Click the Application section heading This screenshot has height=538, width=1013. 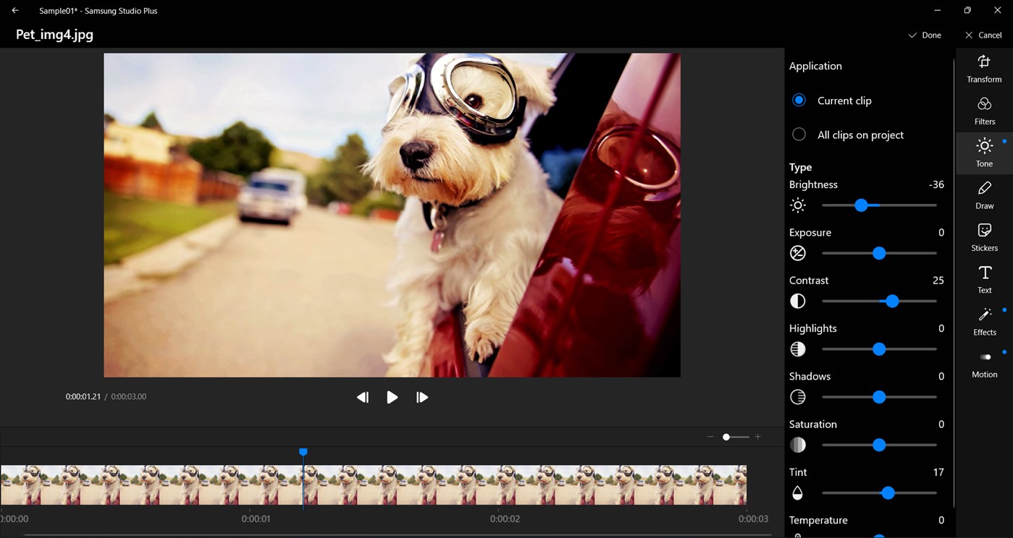click(815, 66)
